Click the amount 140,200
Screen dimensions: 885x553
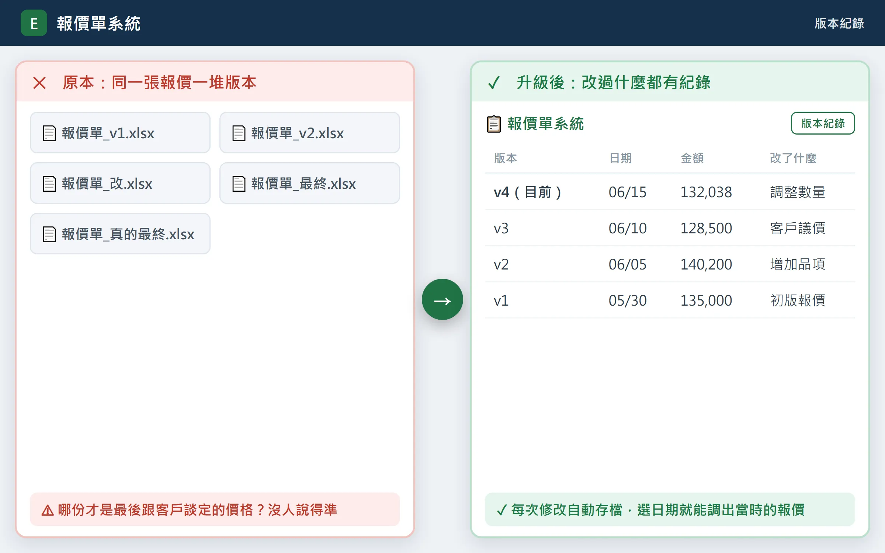click(x=706, y=264)
